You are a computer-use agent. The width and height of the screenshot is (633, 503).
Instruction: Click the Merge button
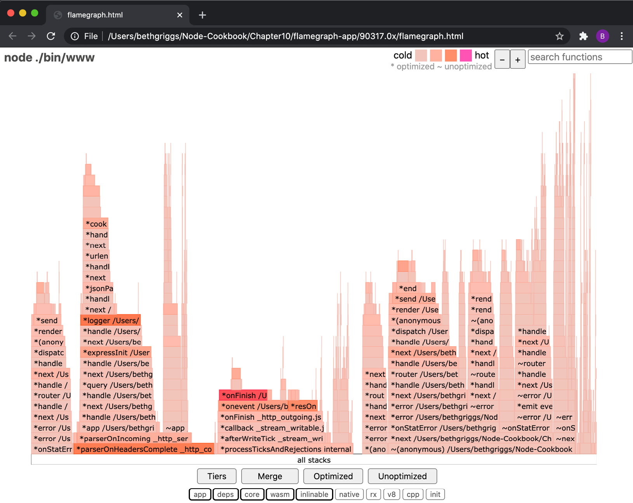pyautogui.click(x=270, y=476)
